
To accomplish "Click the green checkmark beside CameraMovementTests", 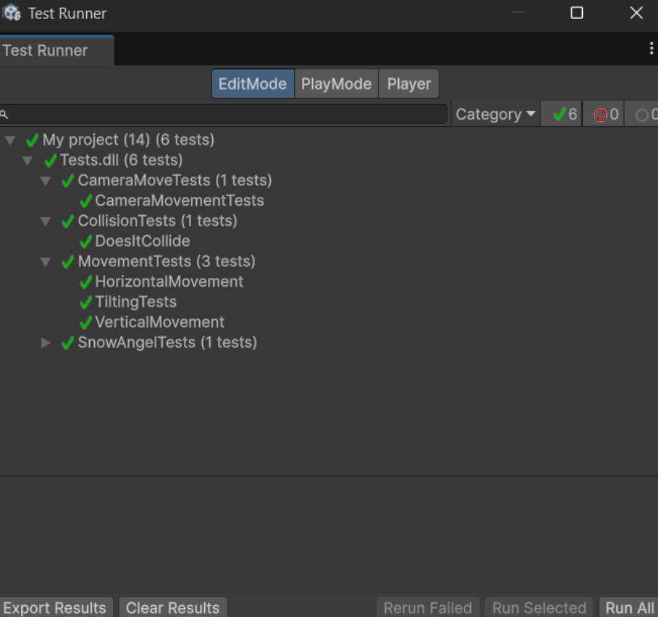I will 86,201.
